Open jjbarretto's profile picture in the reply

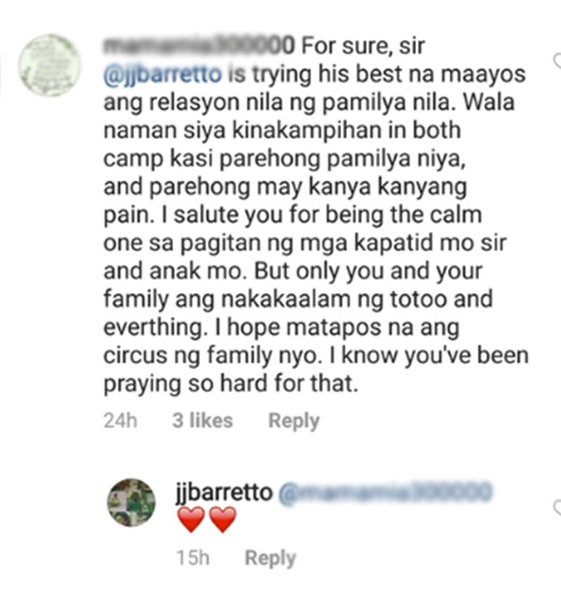(x=131, y=502)
